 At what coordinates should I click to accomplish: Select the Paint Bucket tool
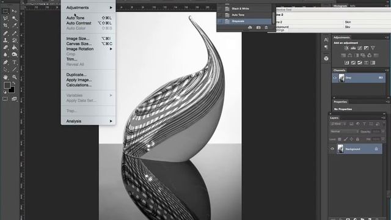click(x=15, y=48)
